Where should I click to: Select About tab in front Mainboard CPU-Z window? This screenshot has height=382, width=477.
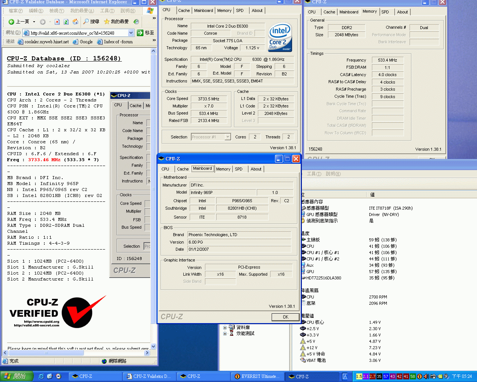pyautogui.click(x=256, y=169)
